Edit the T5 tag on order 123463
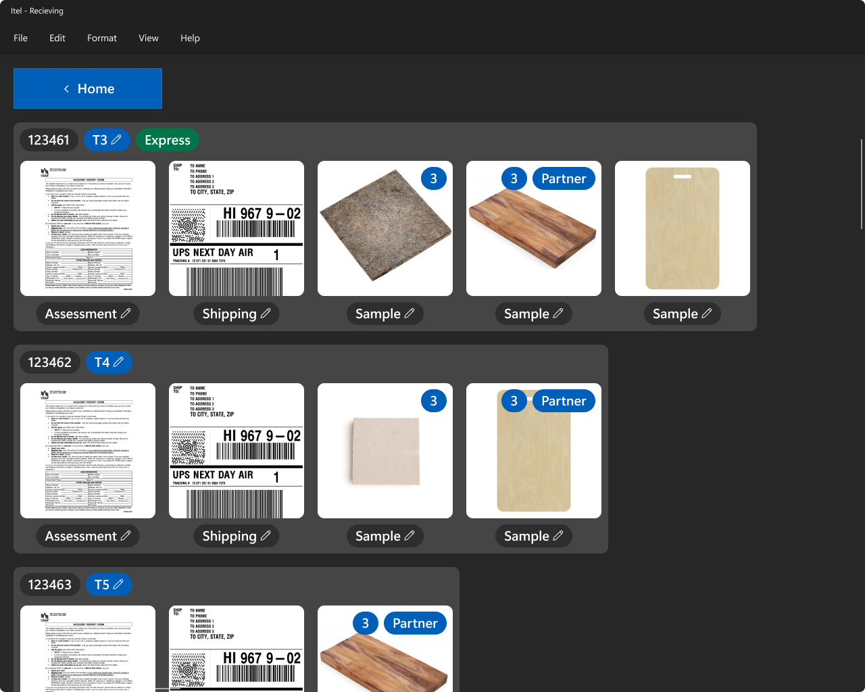Viewport: 865px width, 692px height. coord(109,585)
